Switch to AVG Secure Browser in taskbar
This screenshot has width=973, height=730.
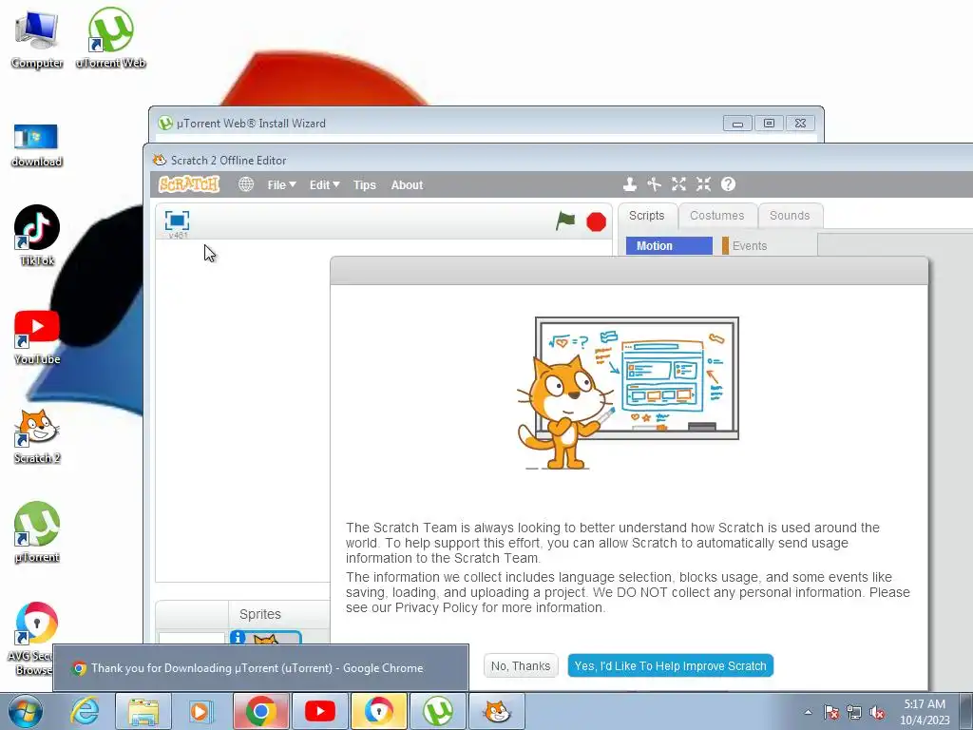pyautogui.click(x=379, y=711)
